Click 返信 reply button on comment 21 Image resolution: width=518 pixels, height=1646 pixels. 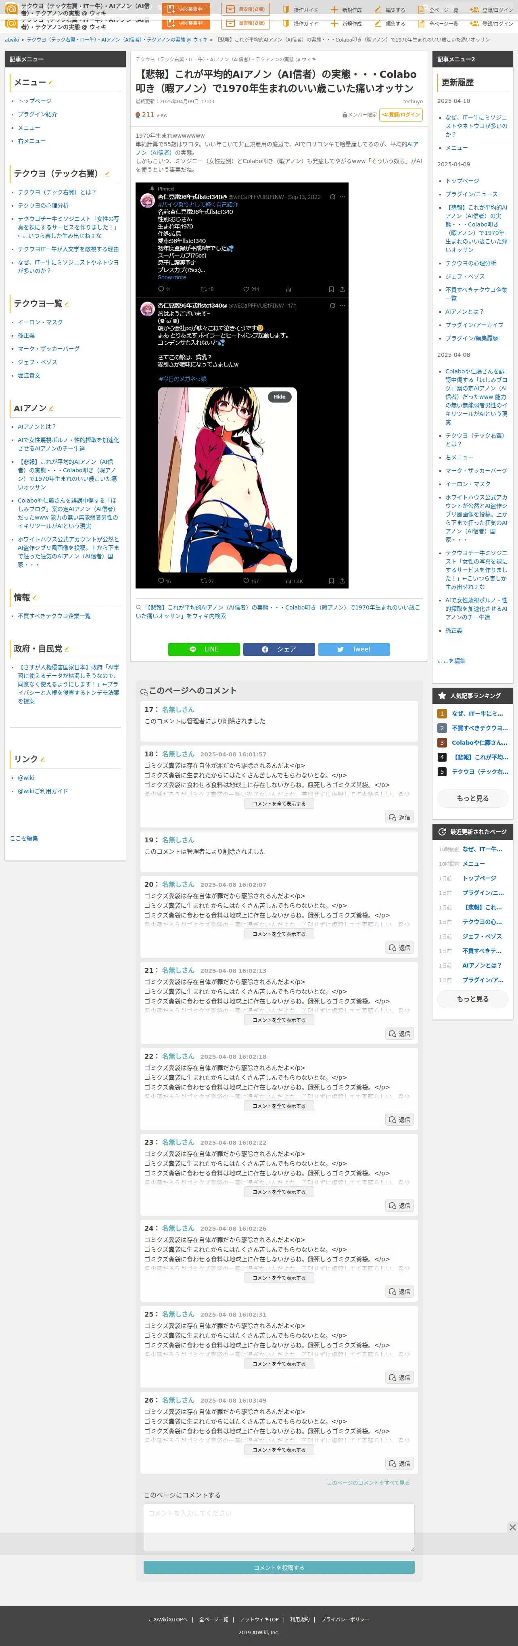(x=400, y=1033)
